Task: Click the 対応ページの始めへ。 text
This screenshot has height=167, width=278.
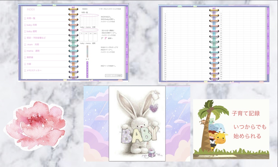Action: coord(108,66)
